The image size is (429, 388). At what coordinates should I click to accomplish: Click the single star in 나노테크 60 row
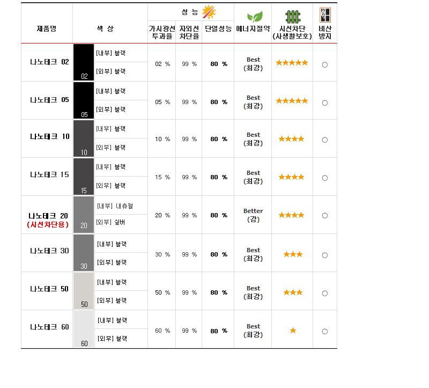(x=293, y=331)
